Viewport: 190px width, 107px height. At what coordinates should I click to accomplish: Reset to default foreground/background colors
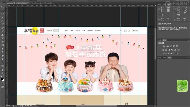tap(1, 76)
